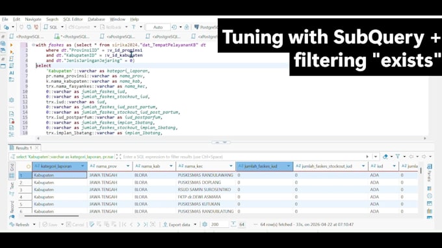The width and height of the screenshot is (442, 248).
Task: Select row number 4 header
Action: click(25, 197)
